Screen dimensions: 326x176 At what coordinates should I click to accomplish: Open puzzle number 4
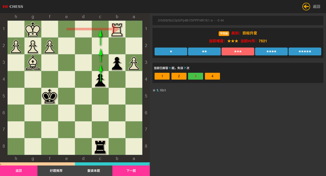(212, 76)
